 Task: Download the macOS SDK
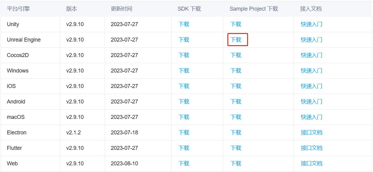coord(184,117)
